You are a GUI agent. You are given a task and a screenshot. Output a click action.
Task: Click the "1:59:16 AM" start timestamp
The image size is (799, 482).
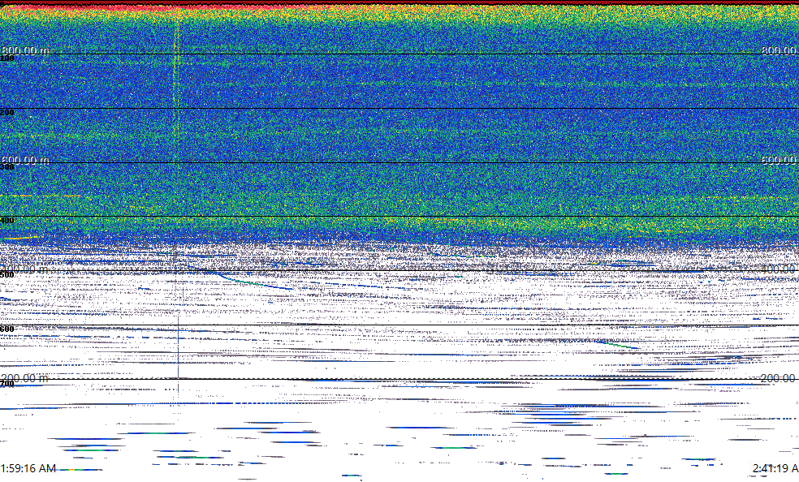[28, 468]
